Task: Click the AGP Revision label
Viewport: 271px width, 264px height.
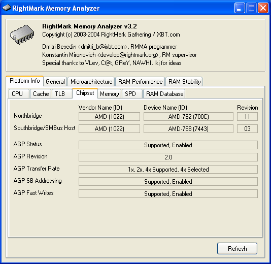Action: (x=30, y=156)
